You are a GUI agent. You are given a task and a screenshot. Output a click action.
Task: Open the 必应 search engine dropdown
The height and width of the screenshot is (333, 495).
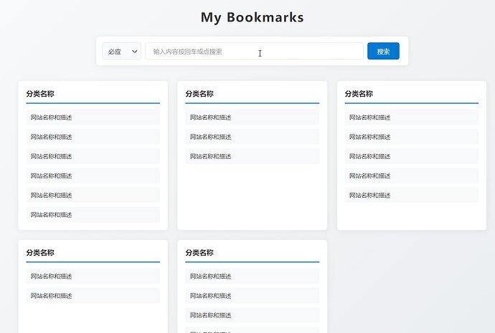point(121,52)
